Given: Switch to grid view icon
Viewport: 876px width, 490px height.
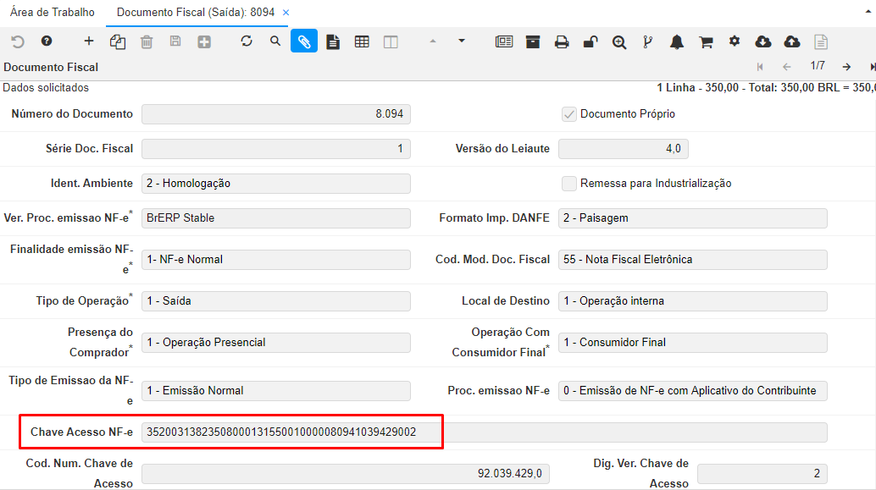Looking at the screenshot, I should click(x=362, y=41).
